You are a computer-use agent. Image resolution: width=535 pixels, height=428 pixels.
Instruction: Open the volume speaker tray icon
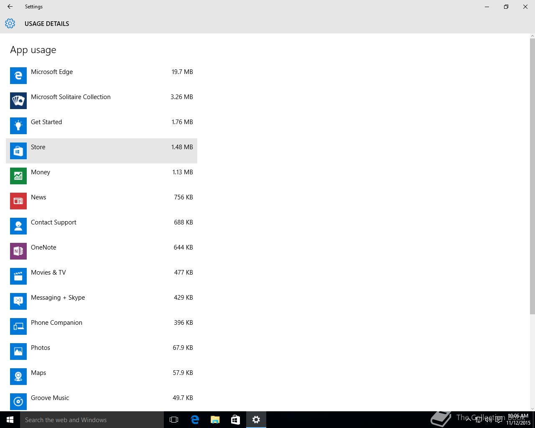click(489, 420)
